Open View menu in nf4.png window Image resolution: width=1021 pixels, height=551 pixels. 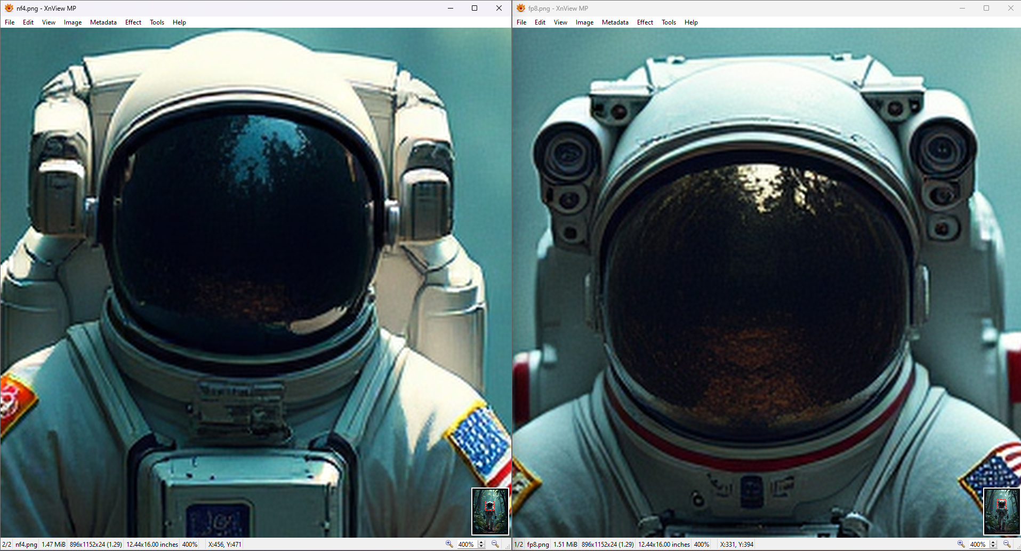[49, 22]
